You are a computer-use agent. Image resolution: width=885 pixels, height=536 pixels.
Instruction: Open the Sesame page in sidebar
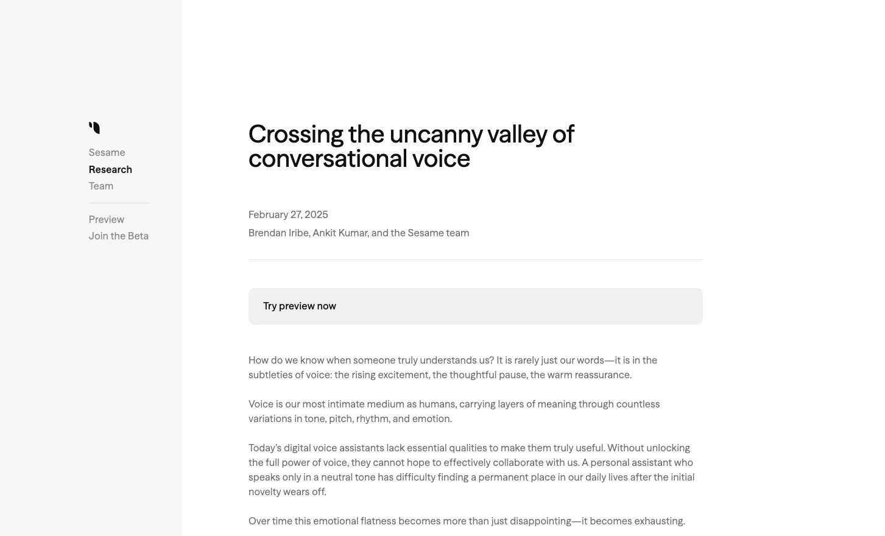(x=107, y=153)
